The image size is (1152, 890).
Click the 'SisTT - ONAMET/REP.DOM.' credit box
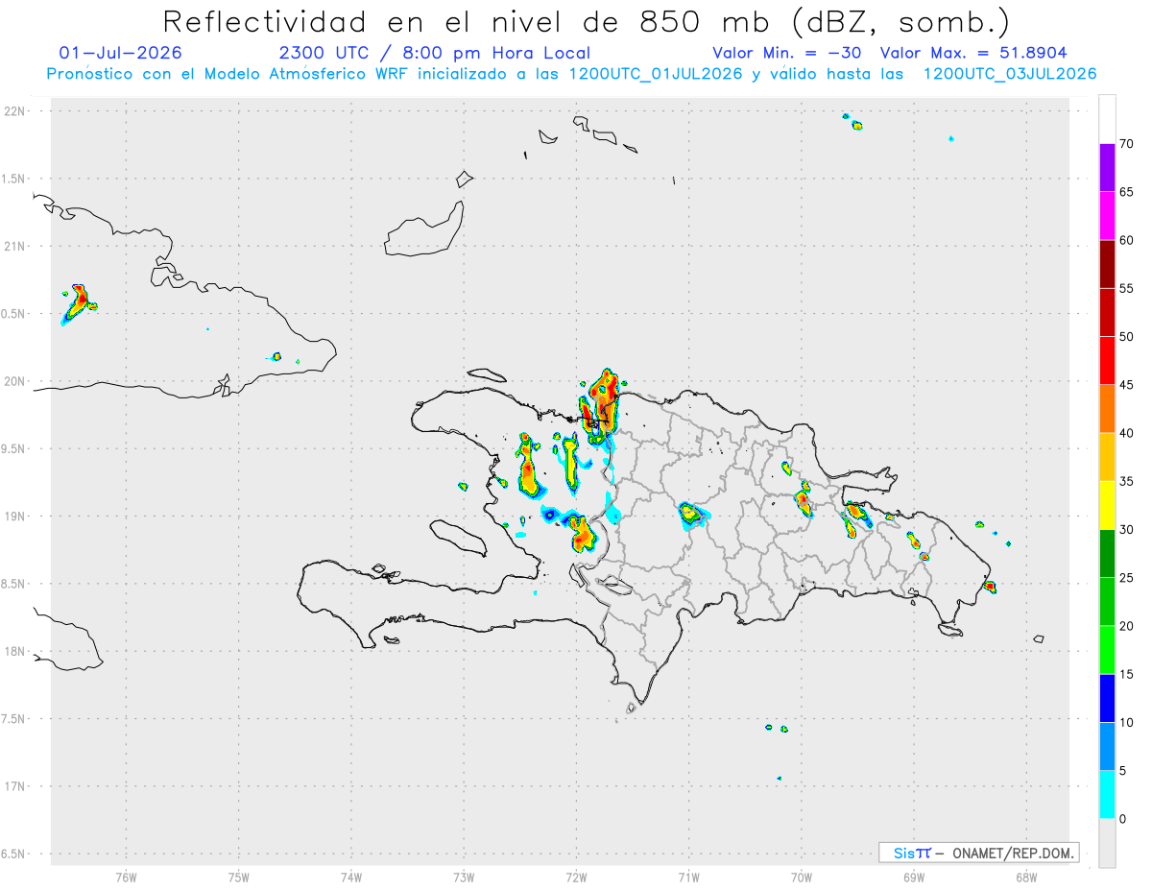coord(978,853)
